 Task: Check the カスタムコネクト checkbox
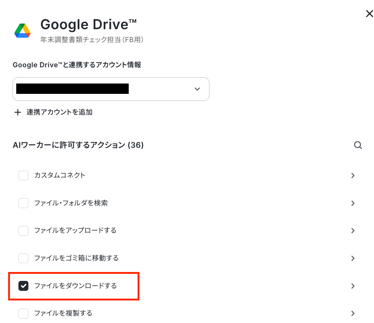pyautogui.click(x=23, y=175)
